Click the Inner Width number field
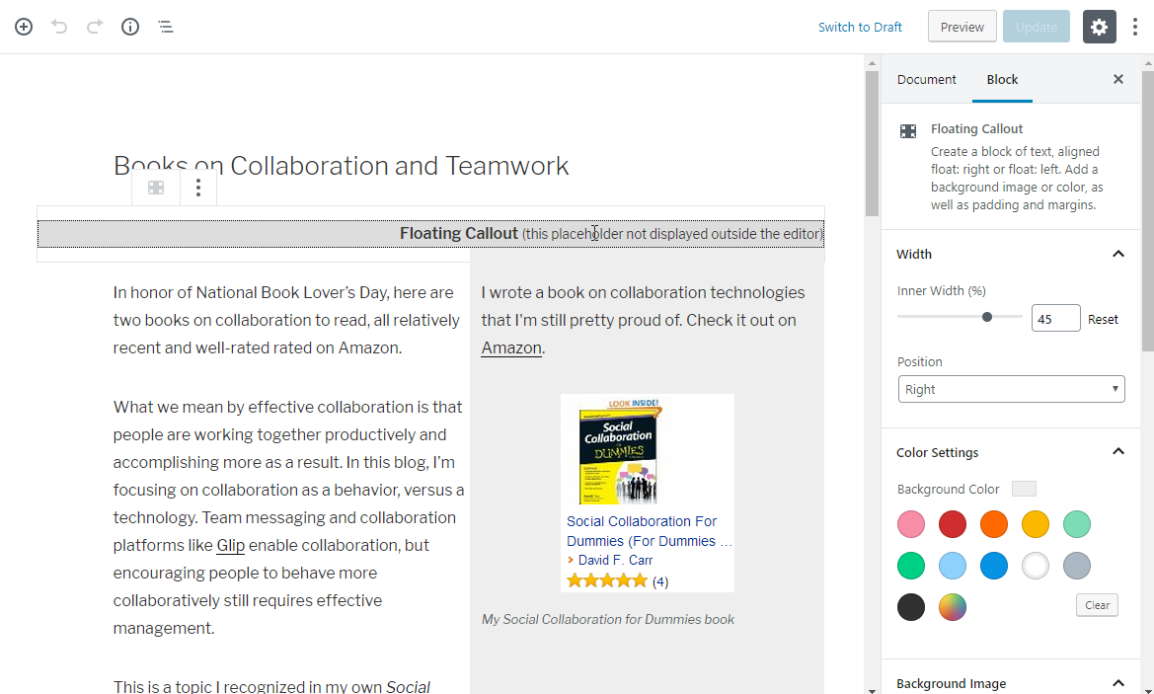This screenshot has height=694, width=1154. [x=1055, y=319]
